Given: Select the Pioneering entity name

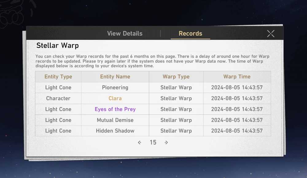Looking at the screenshot, I should point(115,87).
